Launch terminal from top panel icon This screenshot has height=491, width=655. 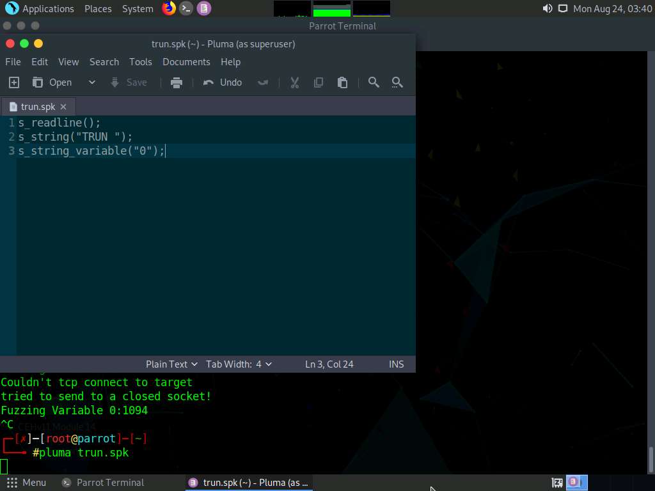pos(186,8)
